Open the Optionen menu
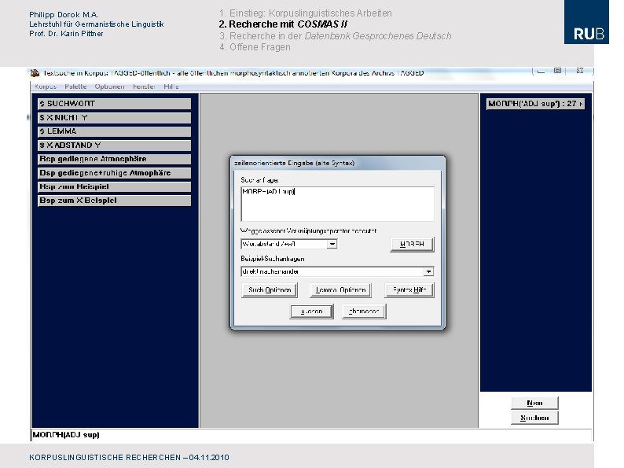This screenshot has width=624, height=468. coord(109,87)
